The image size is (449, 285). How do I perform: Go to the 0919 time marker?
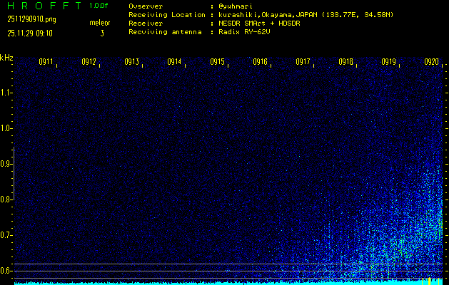pos(388,62)
